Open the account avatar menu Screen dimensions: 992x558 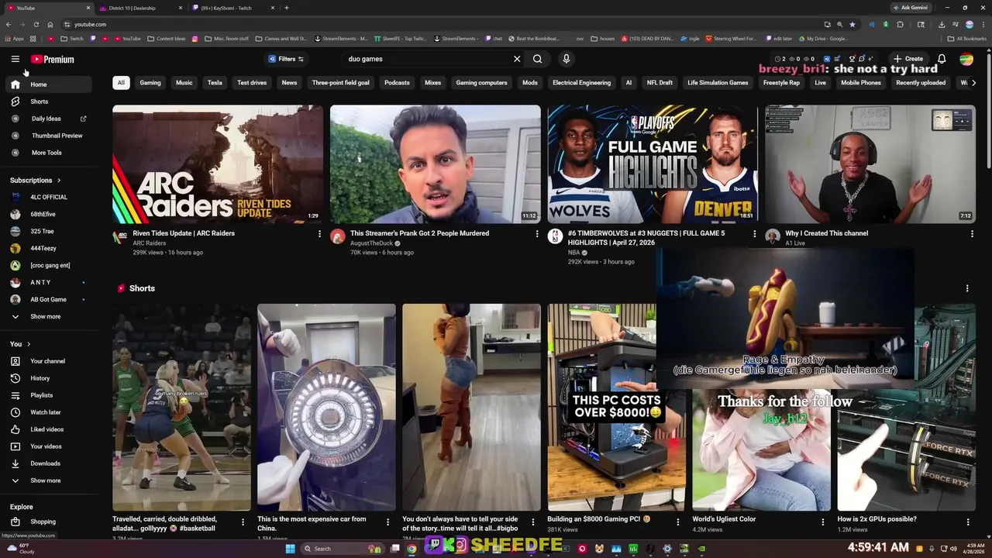pyautogui.click(x=966, y=59)
